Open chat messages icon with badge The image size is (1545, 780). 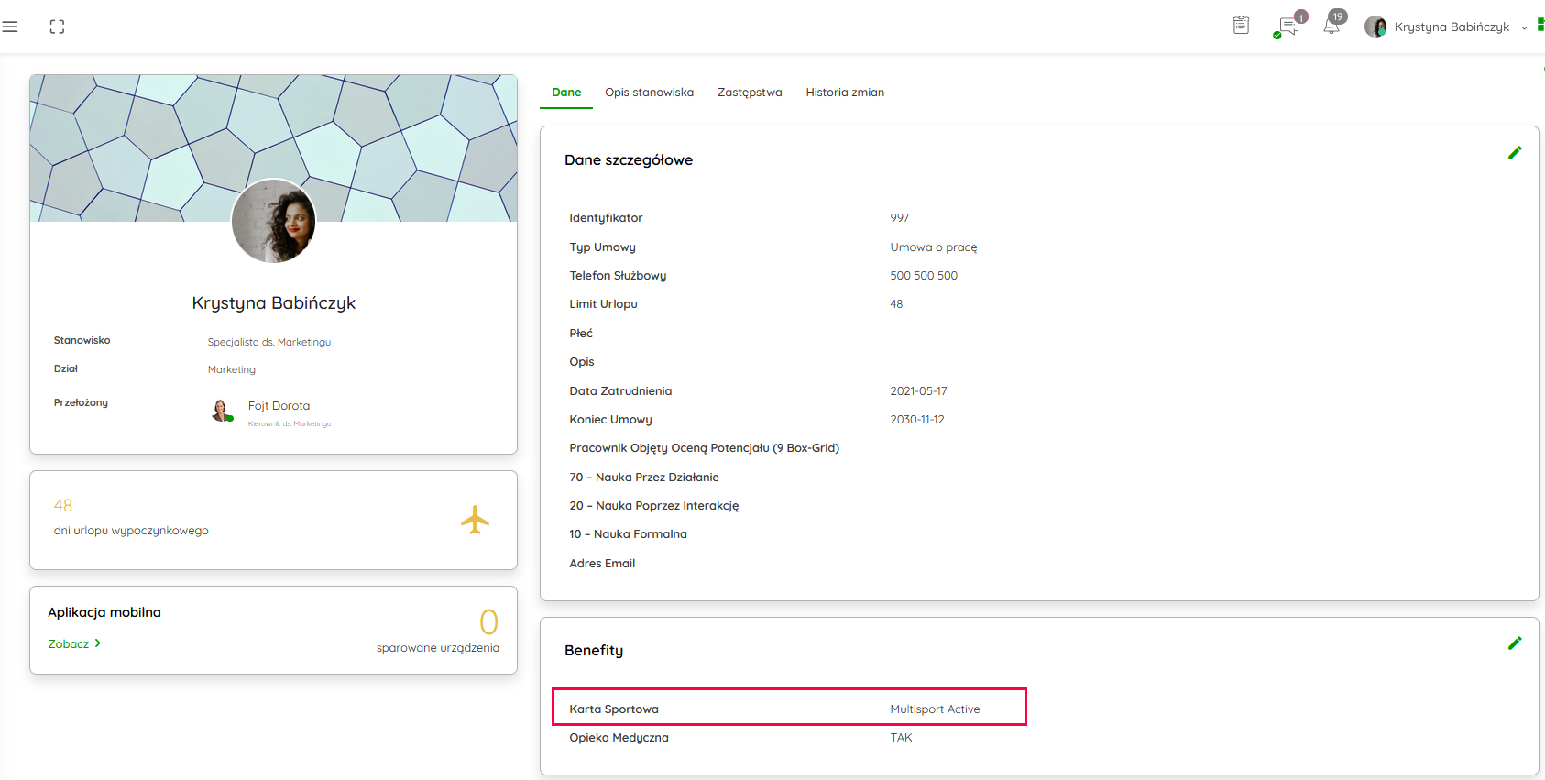1288,27
